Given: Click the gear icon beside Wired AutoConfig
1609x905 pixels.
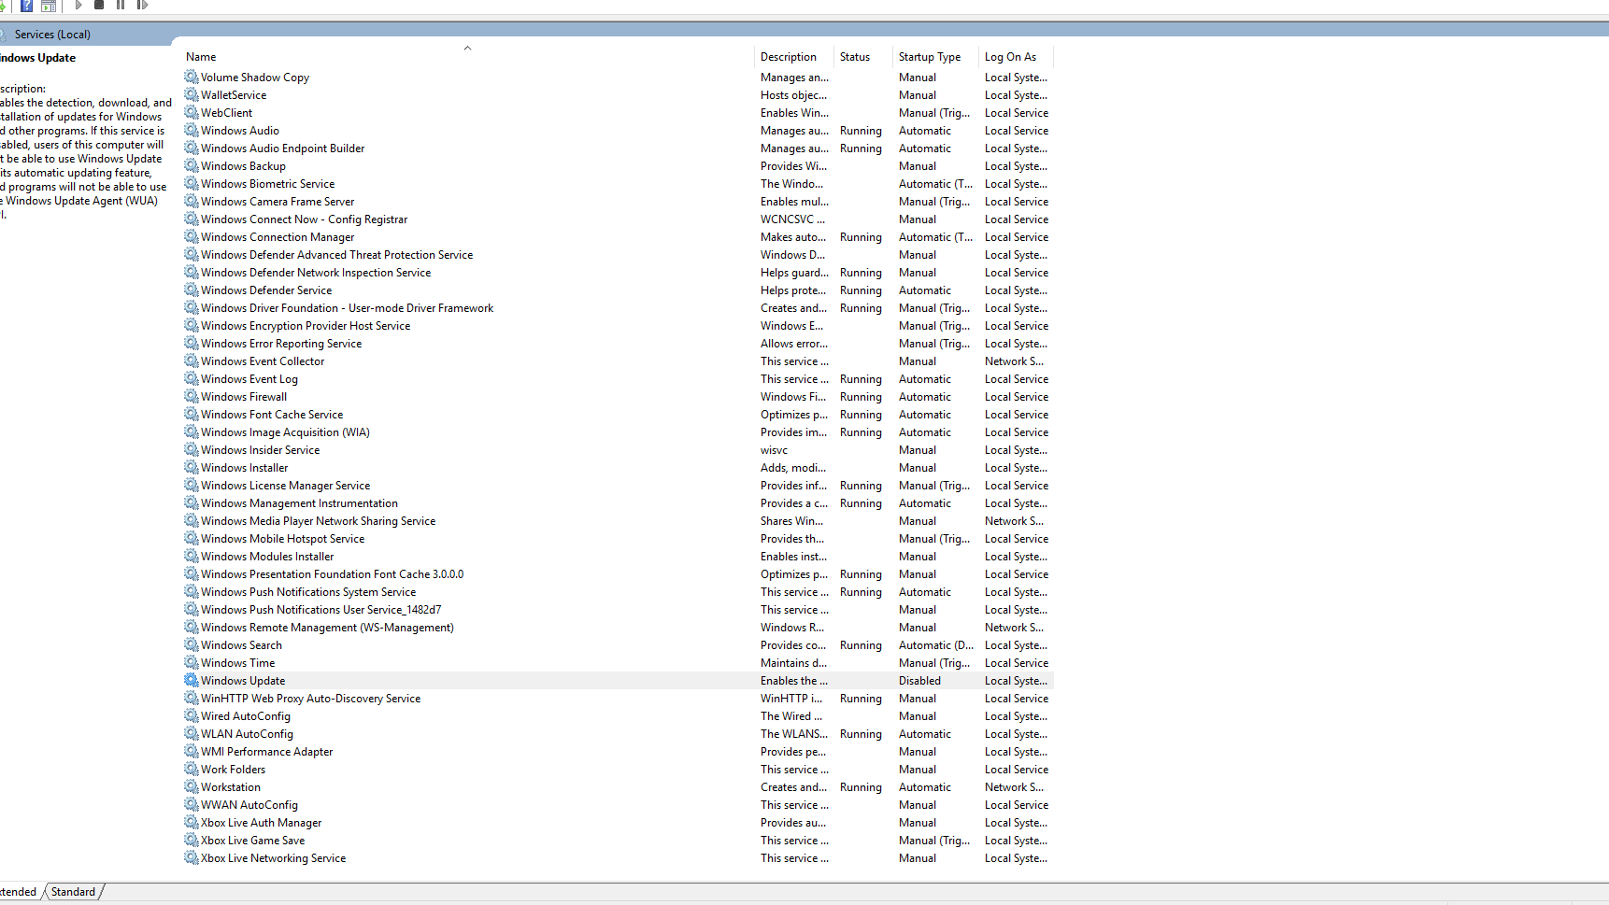Looking at the screenshot, I should point(192,715).
